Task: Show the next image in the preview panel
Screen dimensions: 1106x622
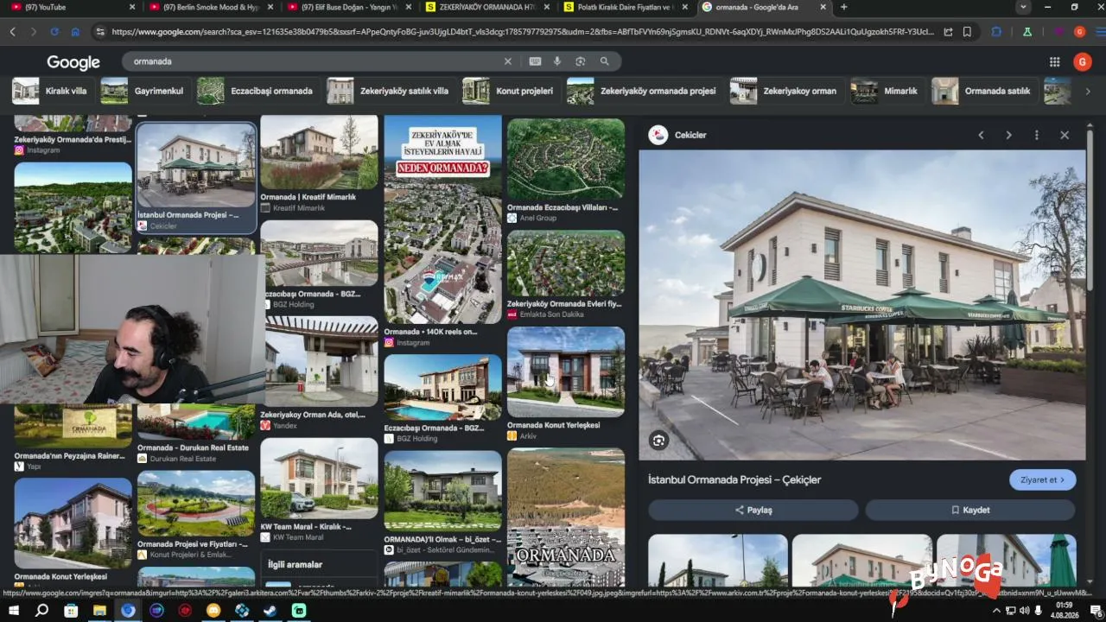Action: [1008, 135]
